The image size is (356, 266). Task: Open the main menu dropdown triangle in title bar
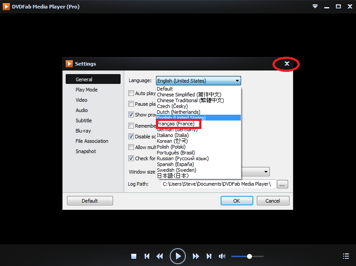click(315, 6)
